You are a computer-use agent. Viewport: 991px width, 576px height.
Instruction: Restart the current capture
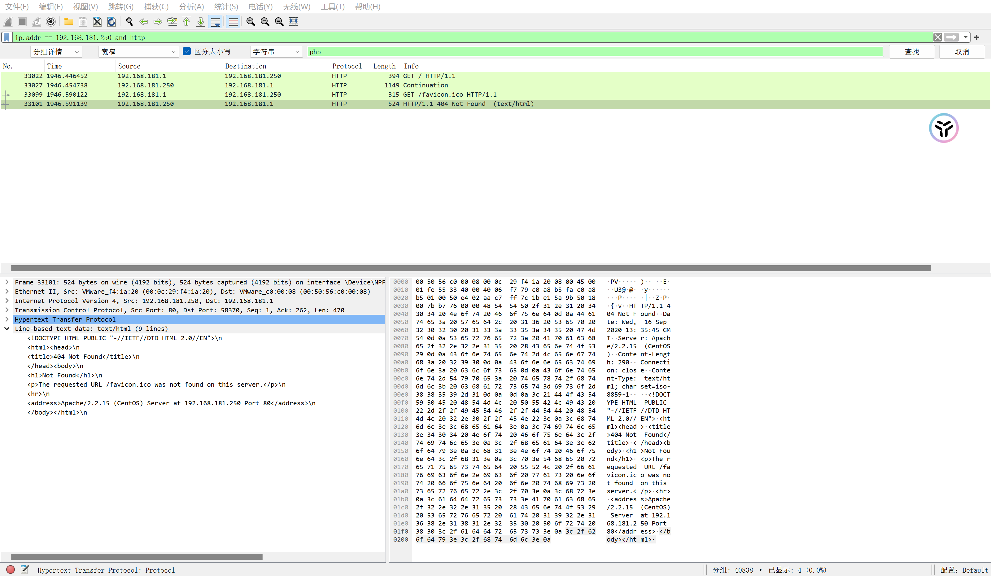coord(36,22)
